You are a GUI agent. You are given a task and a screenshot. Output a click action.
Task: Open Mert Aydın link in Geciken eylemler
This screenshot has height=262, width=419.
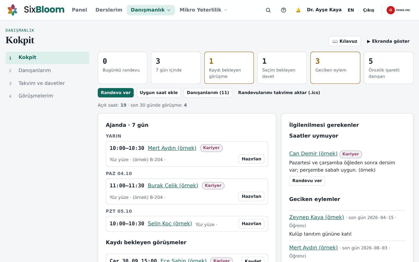click(x=313, y=248)
